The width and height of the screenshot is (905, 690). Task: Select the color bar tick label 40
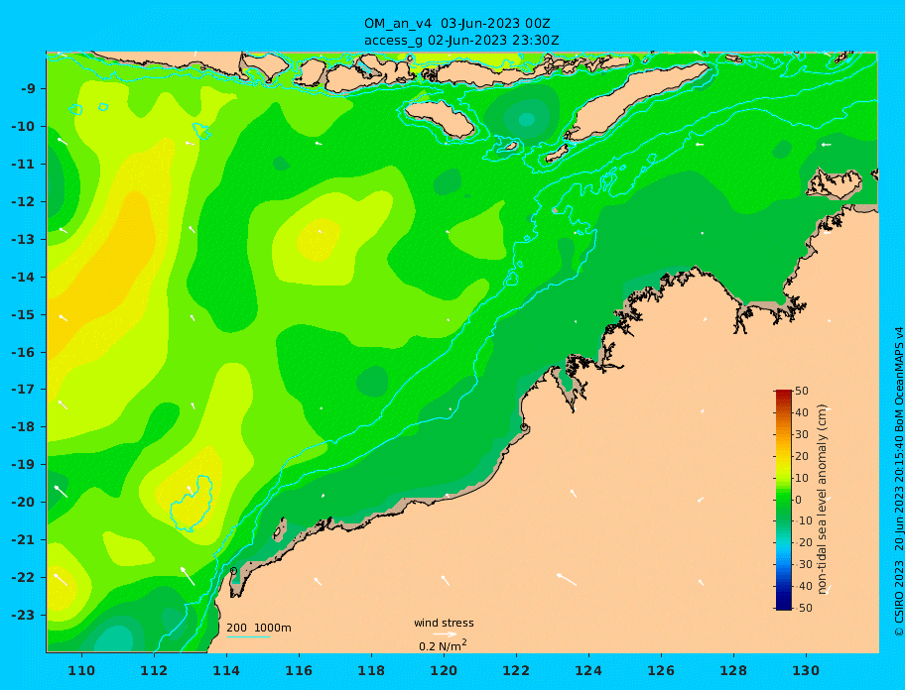[x=802, y=412]
